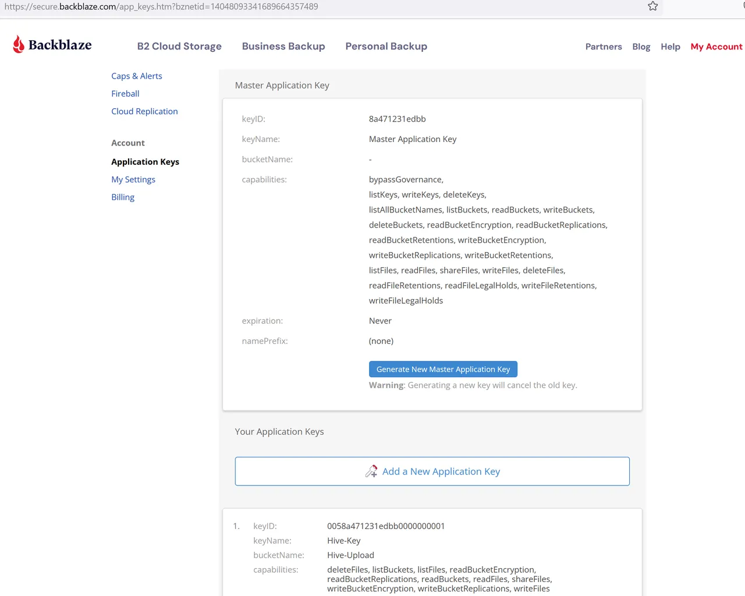
Task: Open Caps & Alerts in the sidebar
Action: (137, 76)
